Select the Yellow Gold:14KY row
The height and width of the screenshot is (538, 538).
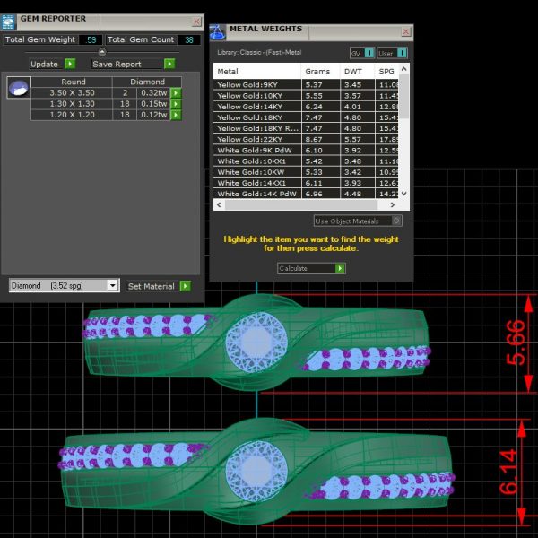point(306,107)
